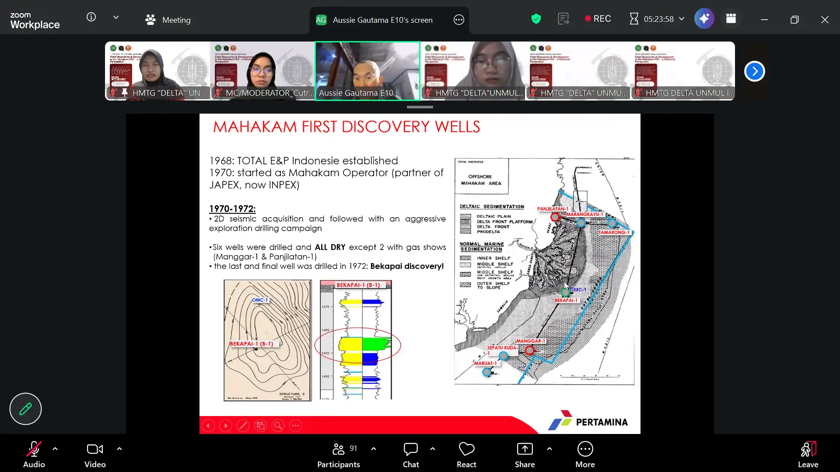The width and height of the screenshot is (840, 472).
Task: Open the AI Companion sparkle icon
Action: (704, 19)
